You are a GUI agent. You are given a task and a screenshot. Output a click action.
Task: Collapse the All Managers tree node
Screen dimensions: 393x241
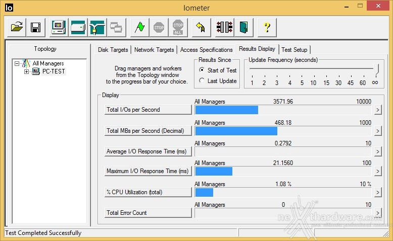(x=17, y=63)
